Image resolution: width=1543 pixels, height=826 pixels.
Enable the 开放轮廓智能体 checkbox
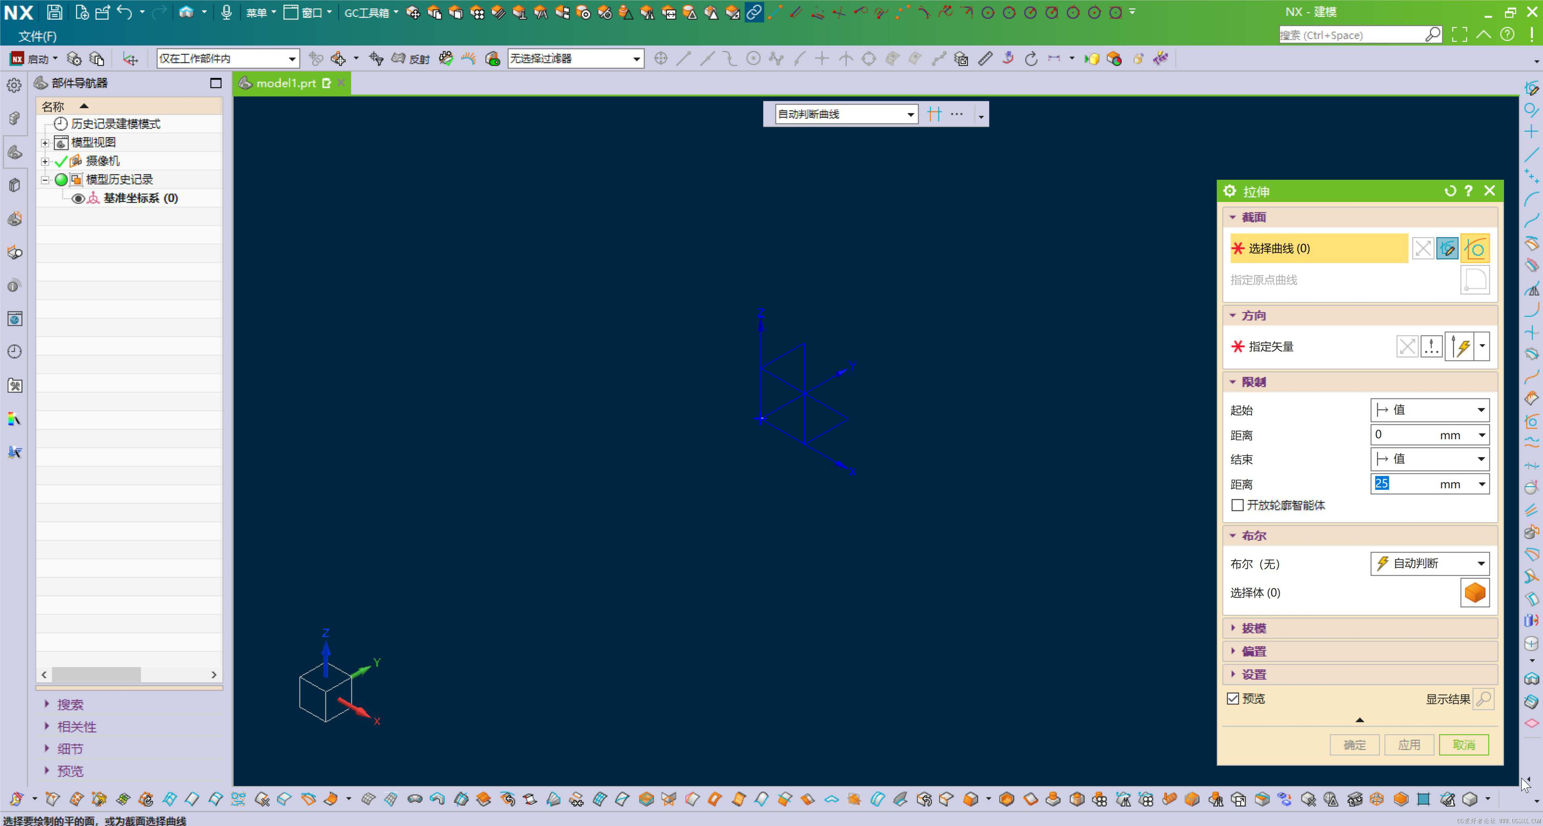pos(1238,505)
